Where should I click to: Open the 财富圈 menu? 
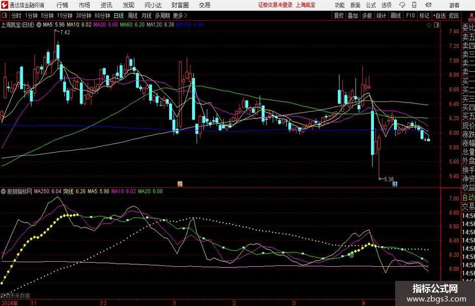tap(180, 5)
